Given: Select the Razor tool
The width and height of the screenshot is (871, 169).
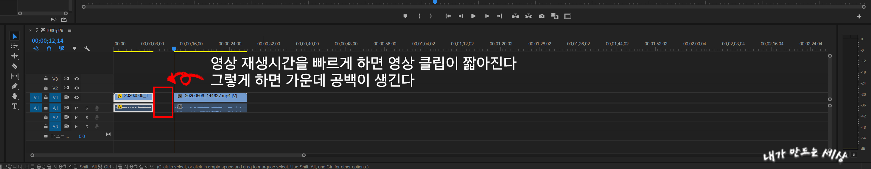Looking at the screenshot, I should (15, 66).
